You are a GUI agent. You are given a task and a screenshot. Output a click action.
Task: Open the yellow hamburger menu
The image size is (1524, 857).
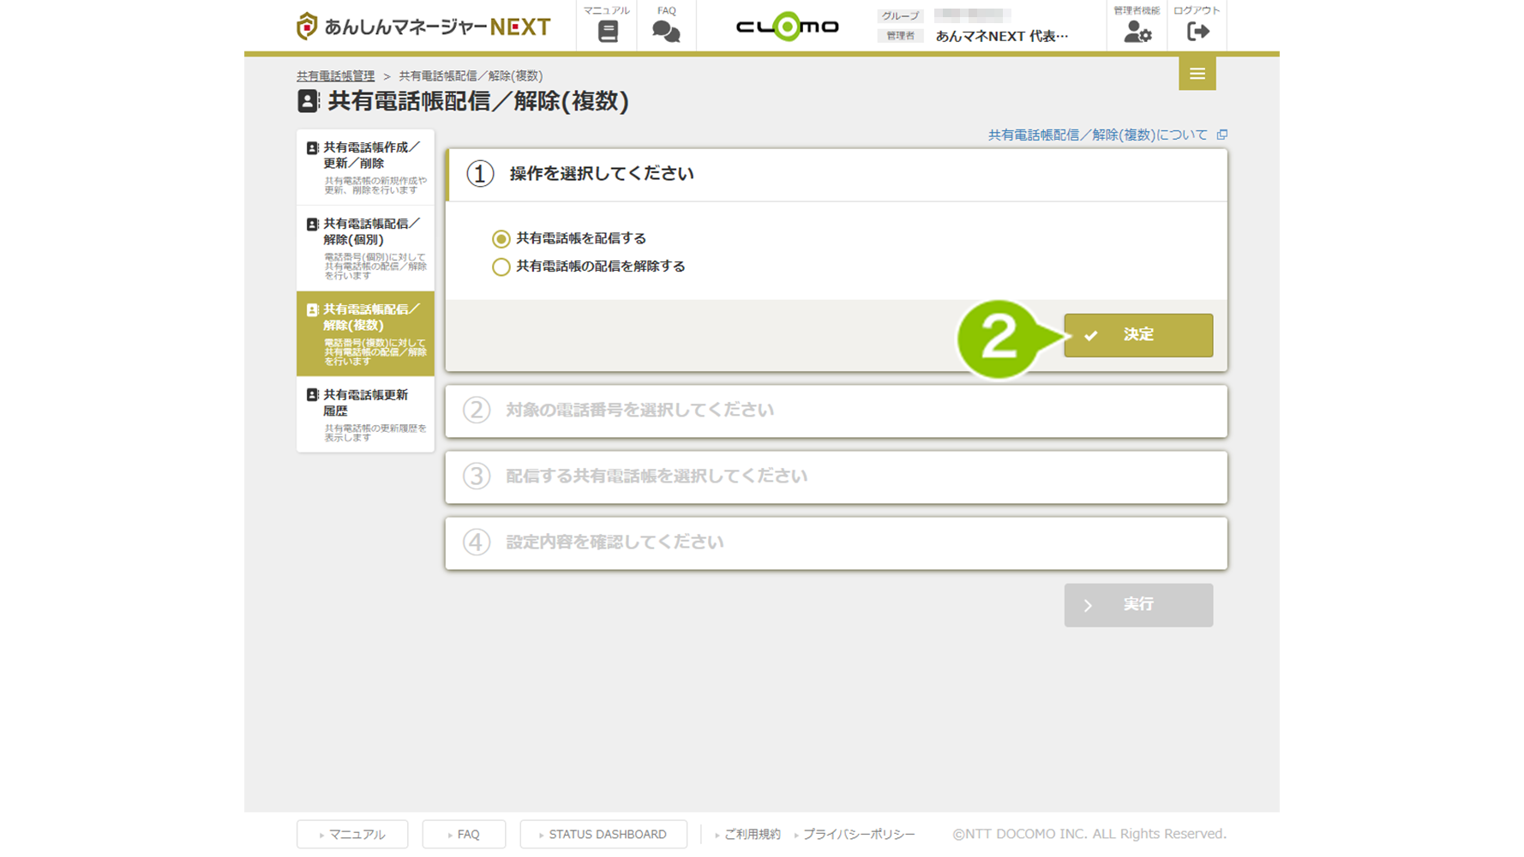point(1197,74)
